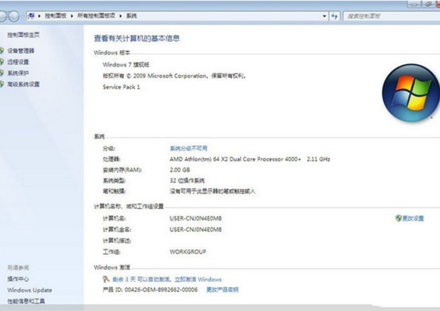This screenshot has width=440, height=311.
Task: Click 控制面板 in the breadcrumb
Action: (56, 16)
